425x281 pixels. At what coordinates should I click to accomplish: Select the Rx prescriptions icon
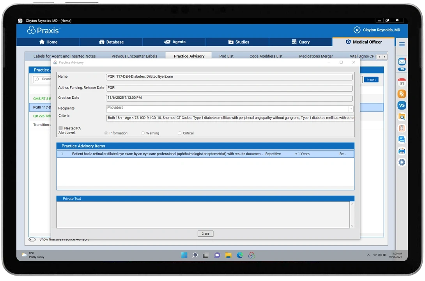[402, 94]
